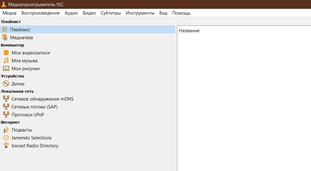The image size is (311, 171).
Task: Click the Локальная сеть section heading
Action: [x=17, y=91]
